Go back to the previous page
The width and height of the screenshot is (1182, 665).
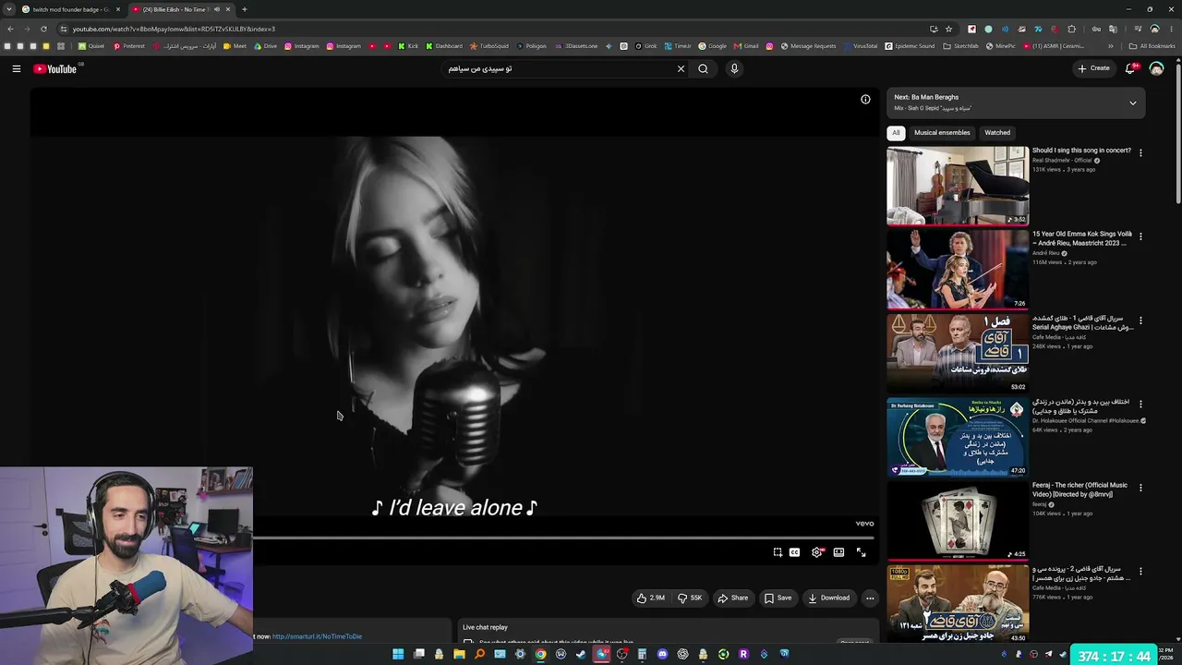point(9,29)
